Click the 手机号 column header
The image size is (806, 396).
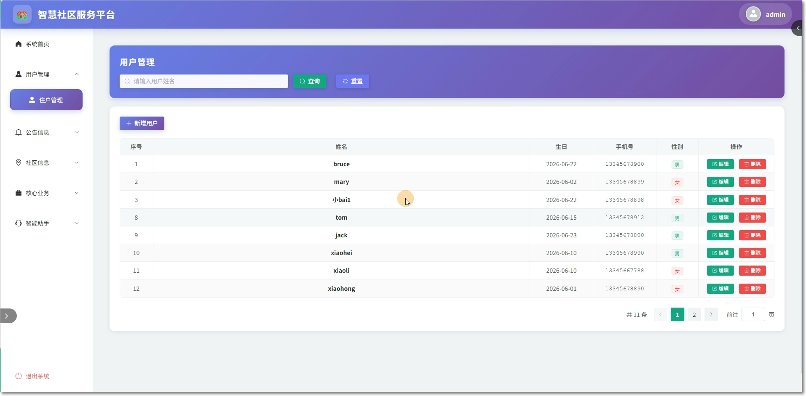pos(624,147)
